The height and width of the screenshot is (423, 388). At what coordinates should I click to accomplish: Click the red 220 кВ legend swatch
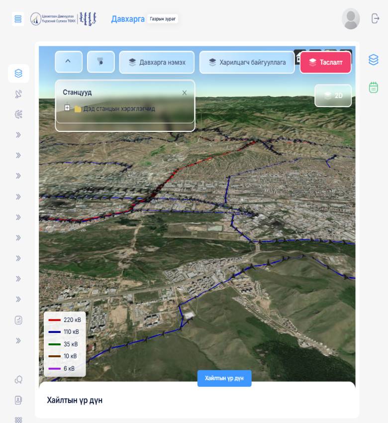click(x=55, y=320)
